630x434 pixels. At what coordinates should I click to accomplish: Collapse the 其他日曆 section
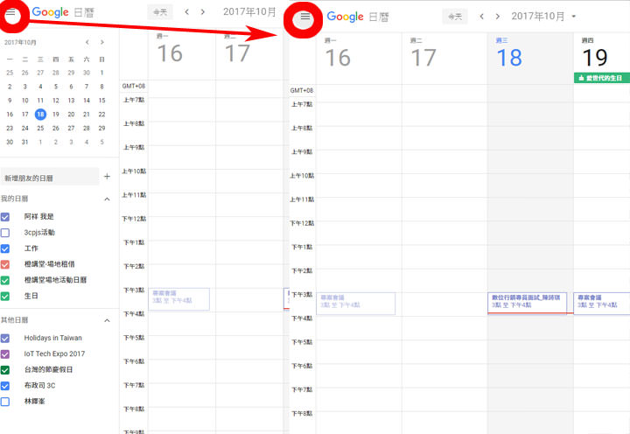(x=107, y=320)
